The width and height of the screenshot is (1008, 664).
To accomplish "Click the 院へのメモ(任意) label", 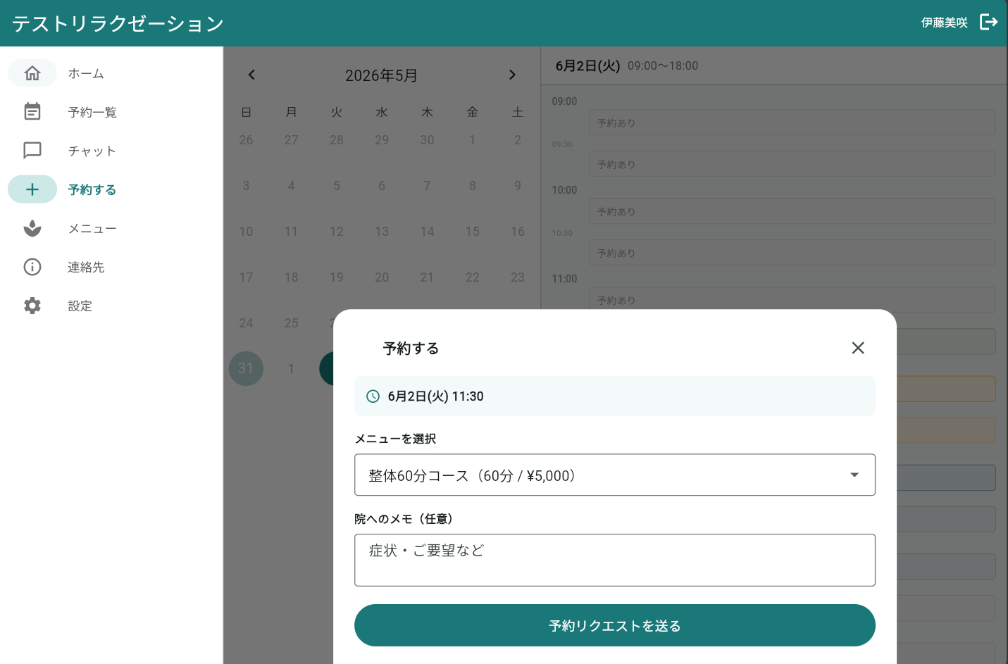I will 404,519.
